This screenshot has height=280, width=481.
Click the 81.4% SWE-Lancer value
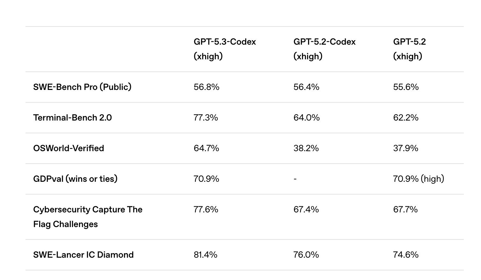[205, 254]
